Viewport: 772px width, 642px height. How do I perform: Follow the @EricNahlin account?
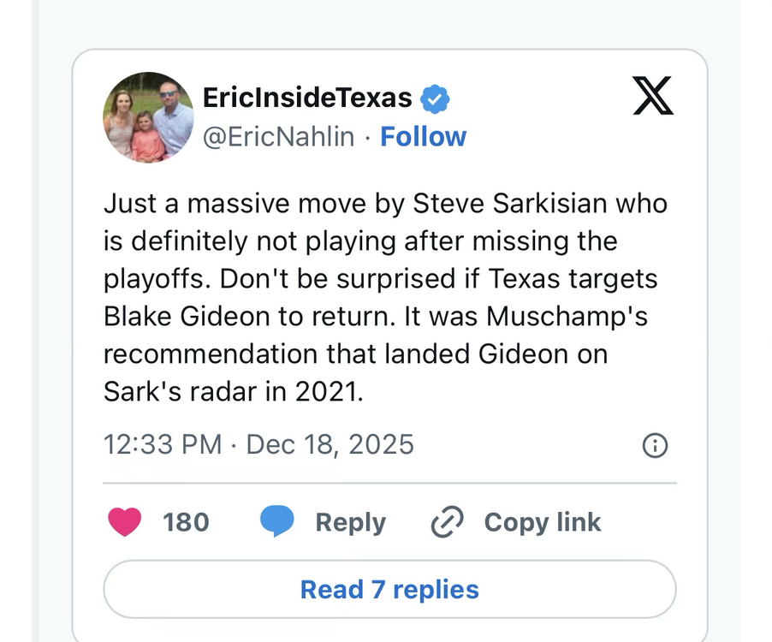coord(424,137)
